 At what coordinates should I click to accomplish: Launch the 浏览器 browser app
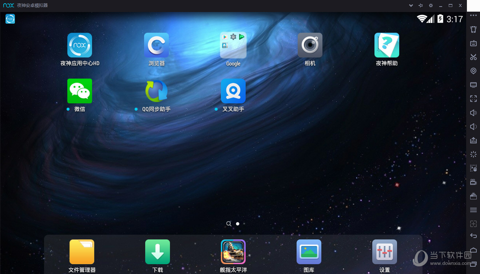click(156, 45)
